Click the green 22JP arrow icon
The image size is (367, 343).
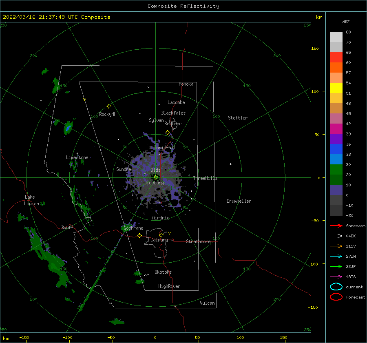pyautogui.click(x=336, y=266)
